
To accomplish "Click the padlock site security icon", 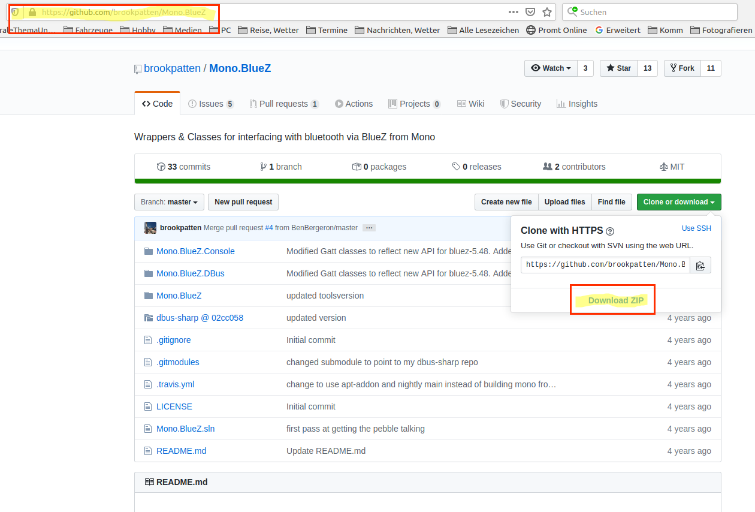I will click(32, 12).
